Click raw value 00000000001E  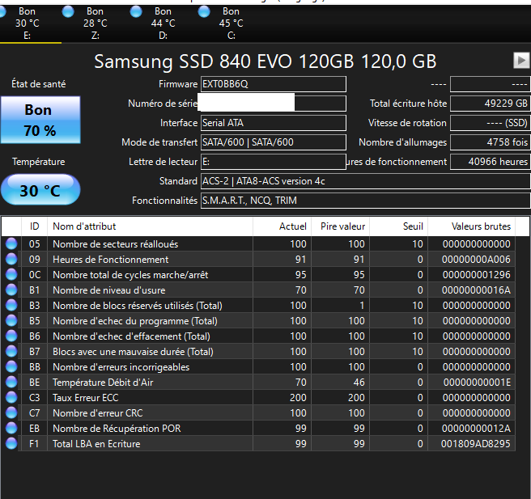(477, 382)
